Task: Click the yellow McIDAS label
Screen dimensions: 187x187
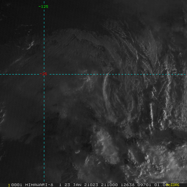Action: (173, 185)
